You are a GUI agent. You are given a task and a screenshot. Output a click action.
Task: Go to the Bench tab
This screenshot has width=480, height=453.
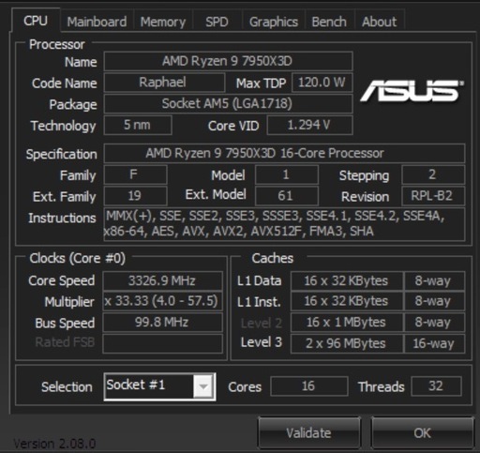[329, 22]
